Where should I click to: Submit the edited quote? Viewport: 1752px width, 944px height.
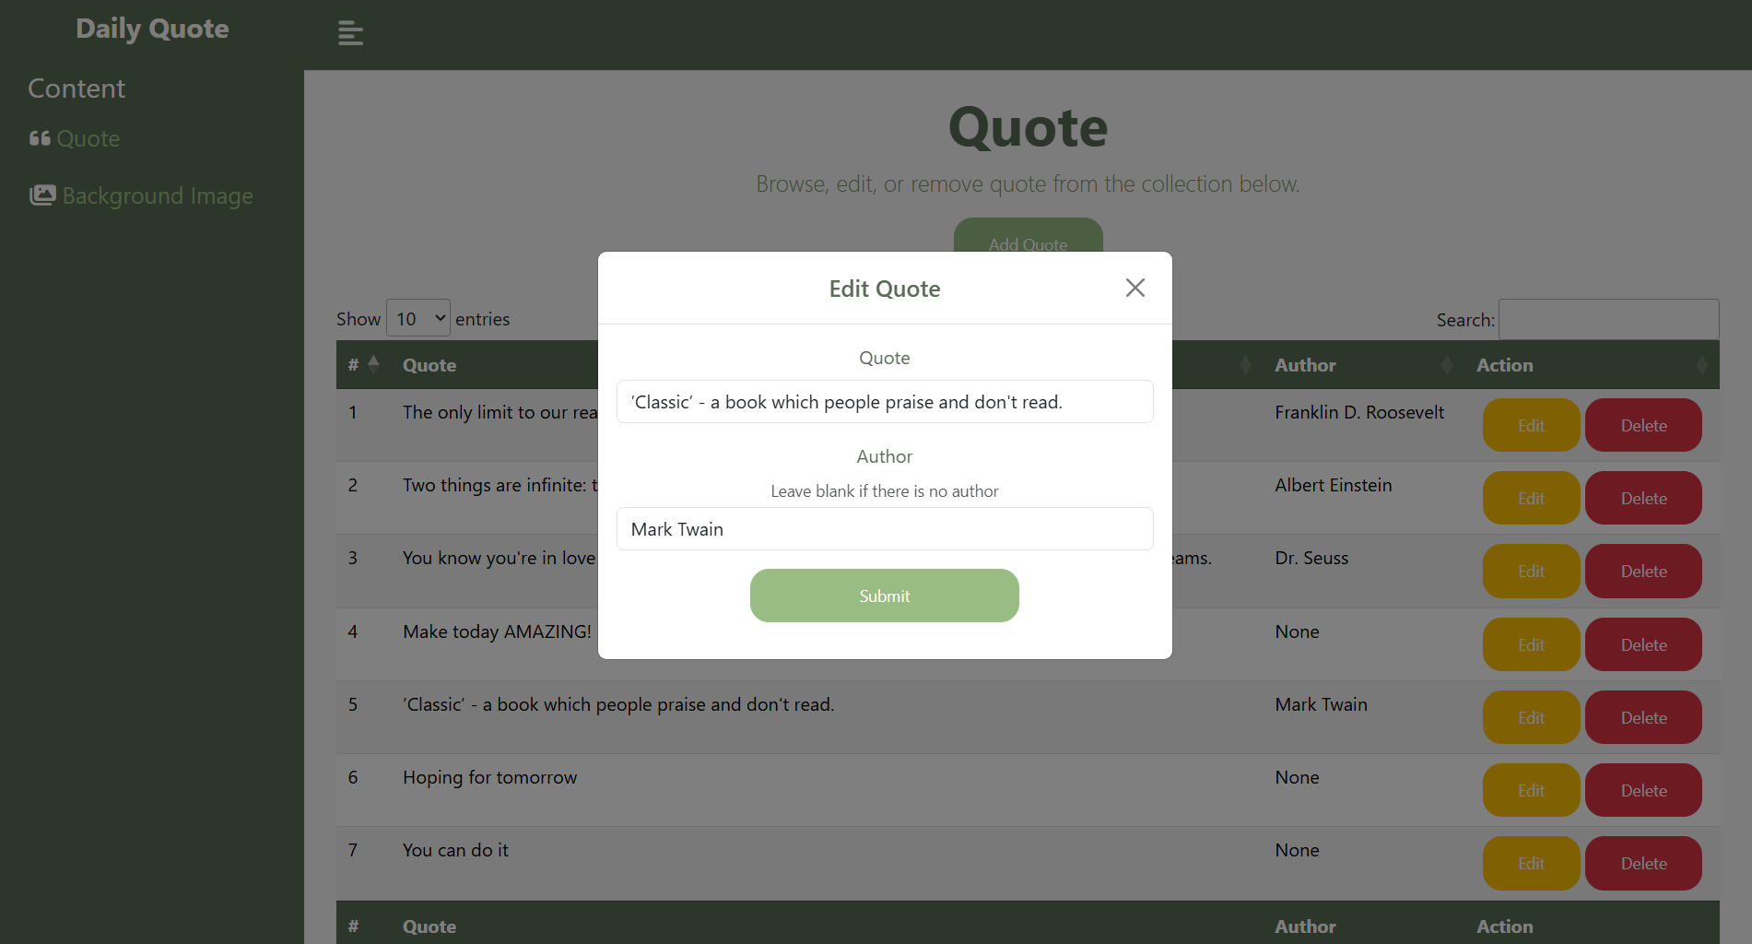click(x=884, y=596)
